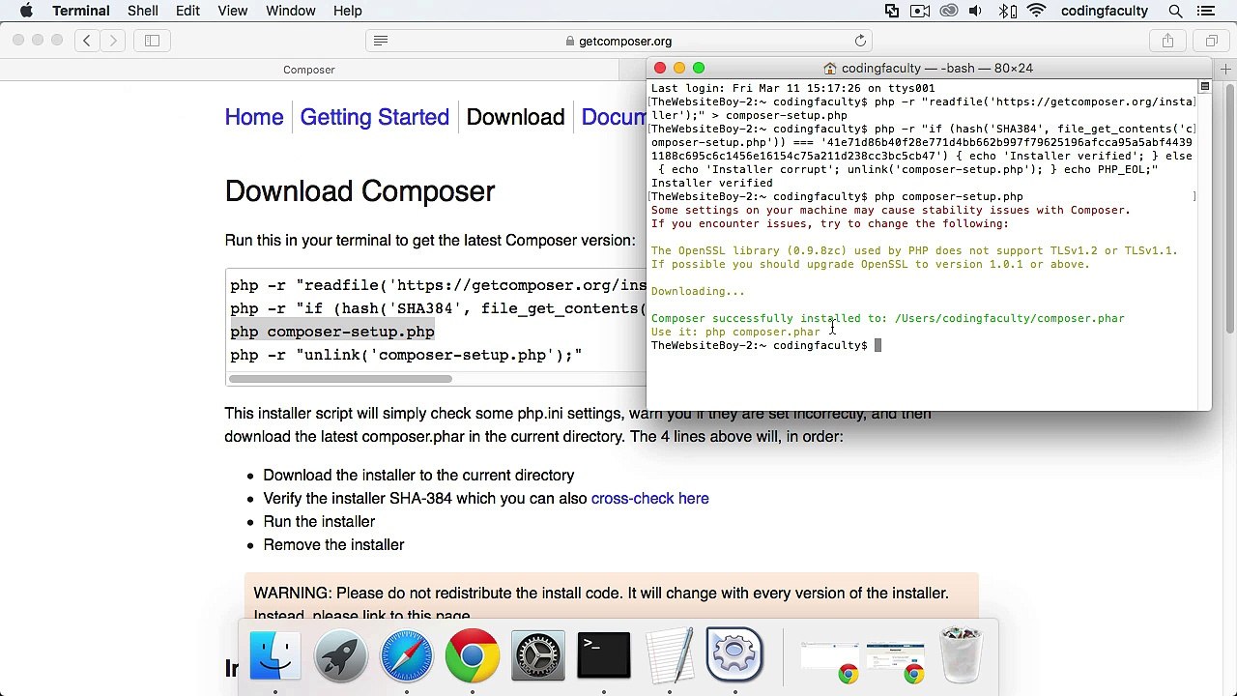This screenshot has width=1237, height=696.
Task: Open Notification Center
Action: coord(1206,11)
